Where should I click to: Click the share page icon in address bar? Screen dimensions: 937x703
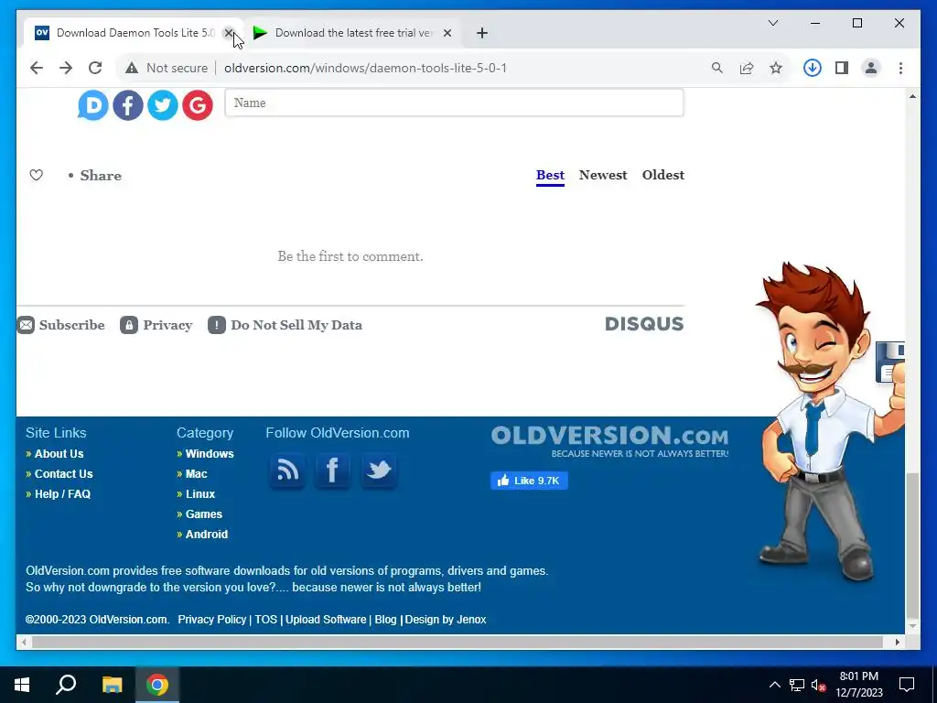[747, 68]
